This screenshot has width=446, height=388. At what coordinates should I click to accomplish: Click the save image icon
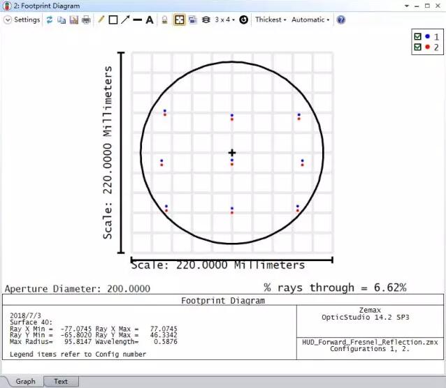[x=73, y=20]
